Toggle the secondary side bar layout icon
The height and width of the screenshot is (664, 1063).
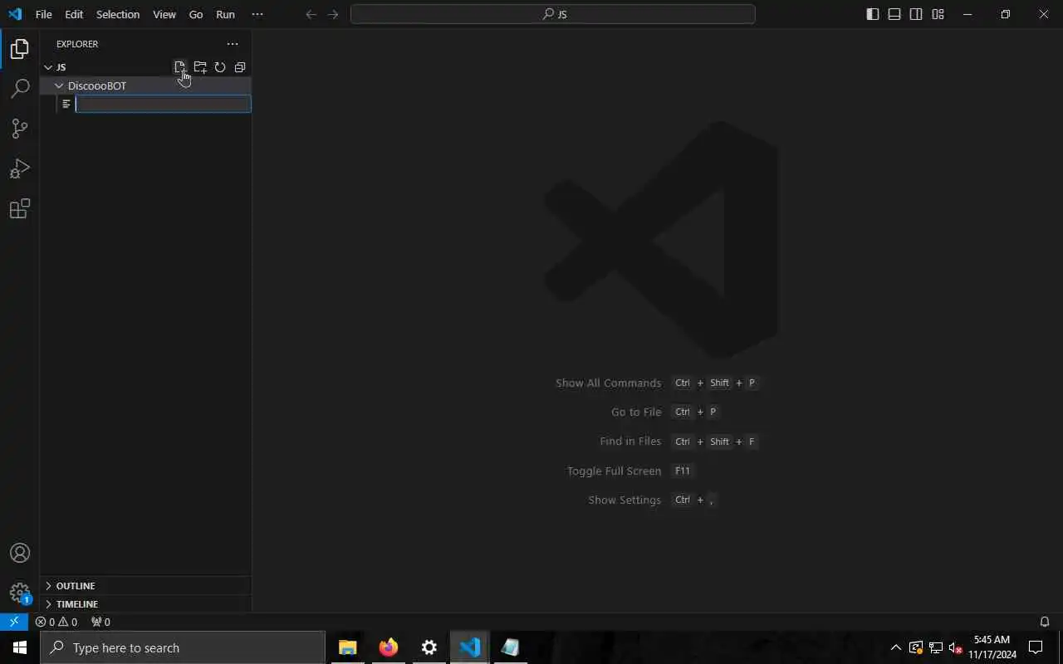[916, 14]
